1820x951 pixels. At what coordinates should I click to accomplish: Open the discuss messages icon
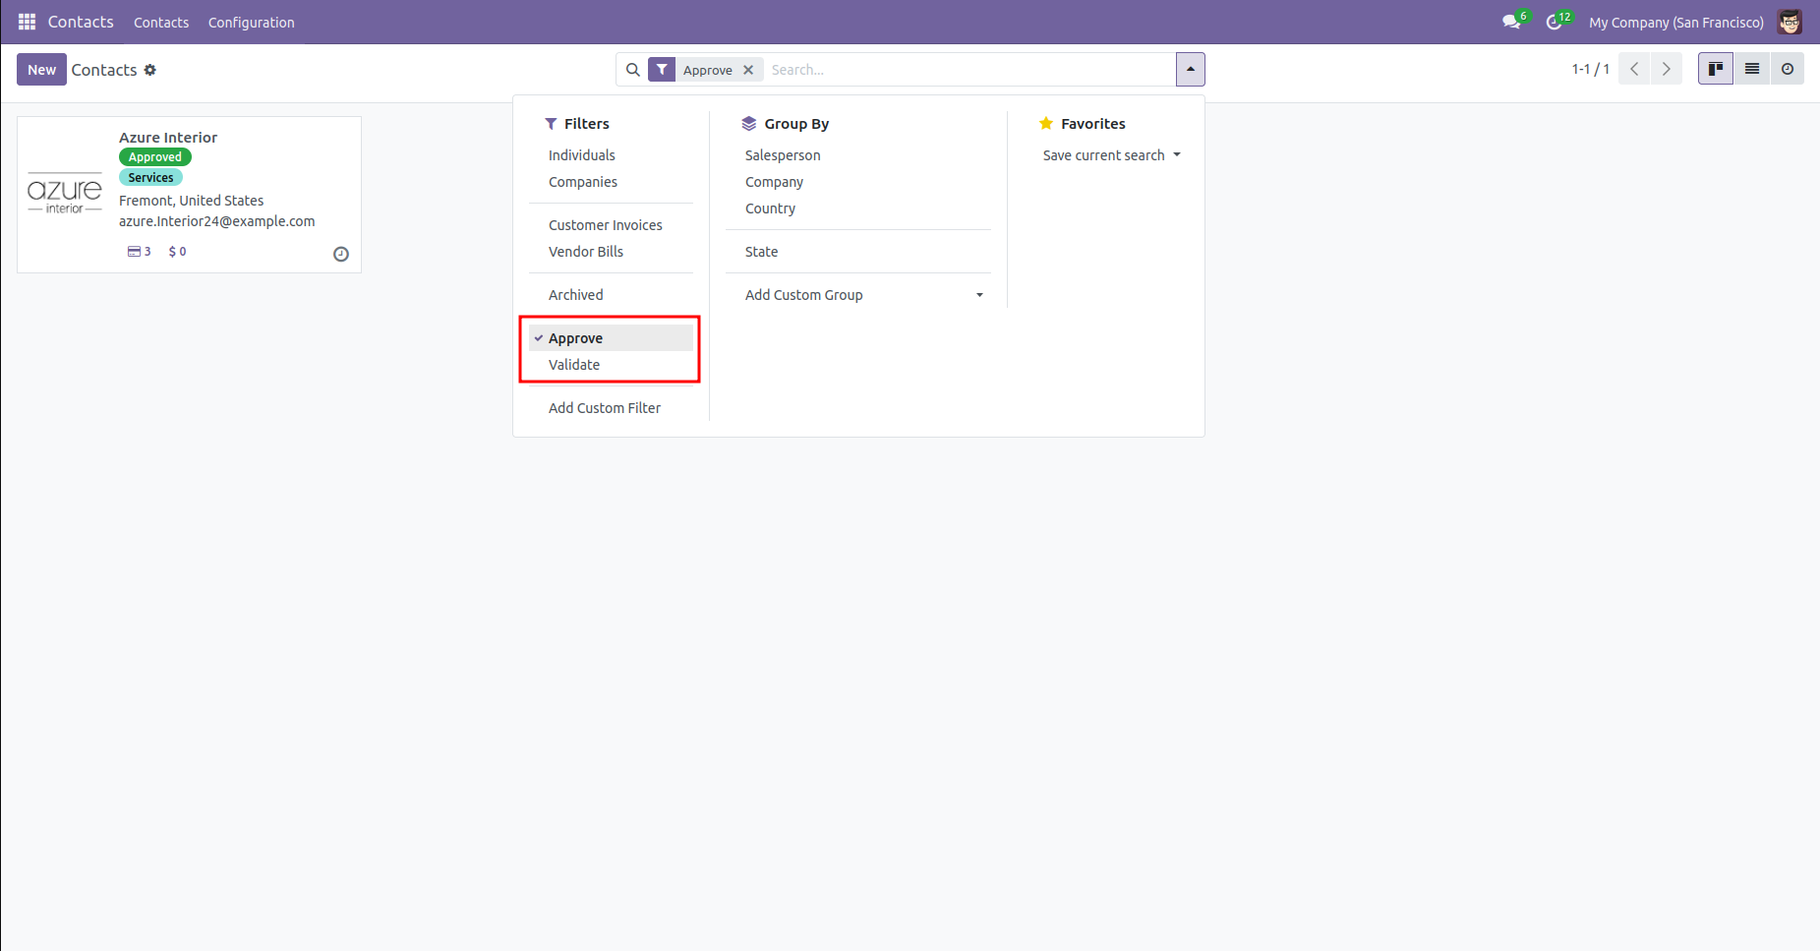click(x=1511, y=22)
